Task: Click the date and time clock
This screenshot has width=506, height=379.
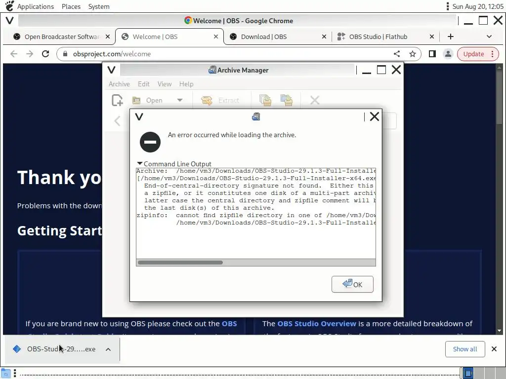Action: 478,6
